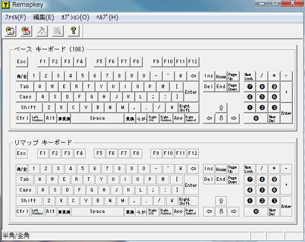The image size is (305, 242).
Task: Click the save and exit toolbar icon
Action: tap(10, 31)
